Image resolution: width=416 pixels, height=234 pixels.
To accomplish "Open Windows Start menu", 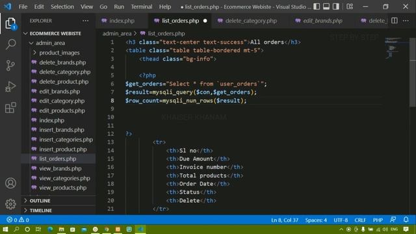I will pos(5,229).
